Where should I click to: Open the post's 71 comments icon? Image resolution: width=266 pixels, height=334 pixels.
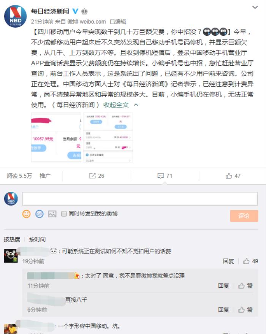point(165,176)
